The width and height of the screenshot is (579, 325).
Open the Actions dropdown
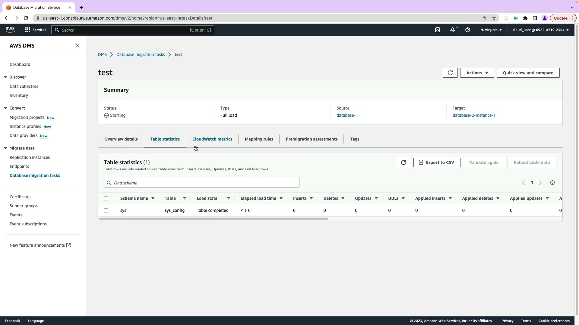coord(477,73)
